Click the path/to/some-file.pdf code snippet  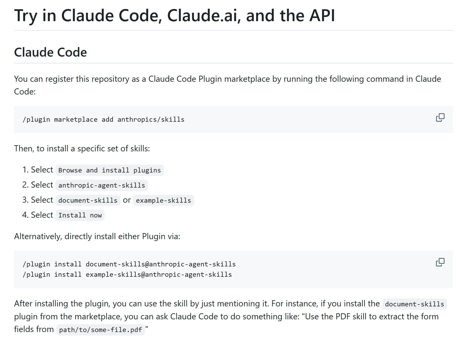[x=100, y=330]
